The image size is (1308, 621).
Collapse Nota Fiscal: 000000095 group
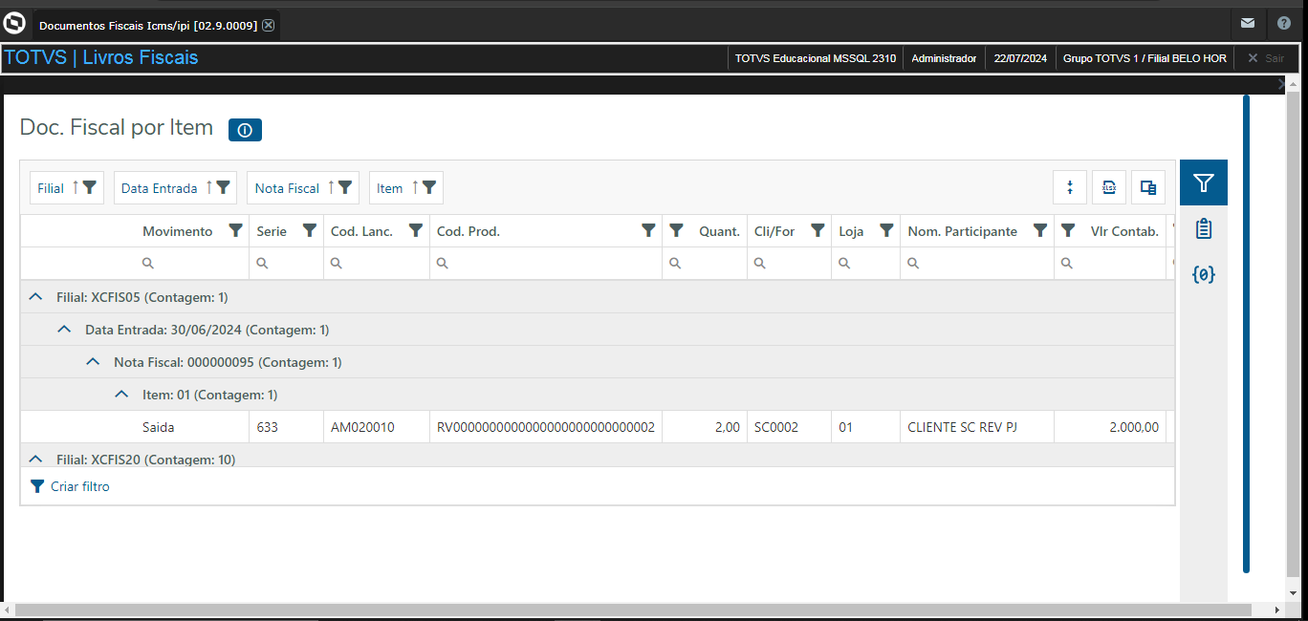point(93,362)
